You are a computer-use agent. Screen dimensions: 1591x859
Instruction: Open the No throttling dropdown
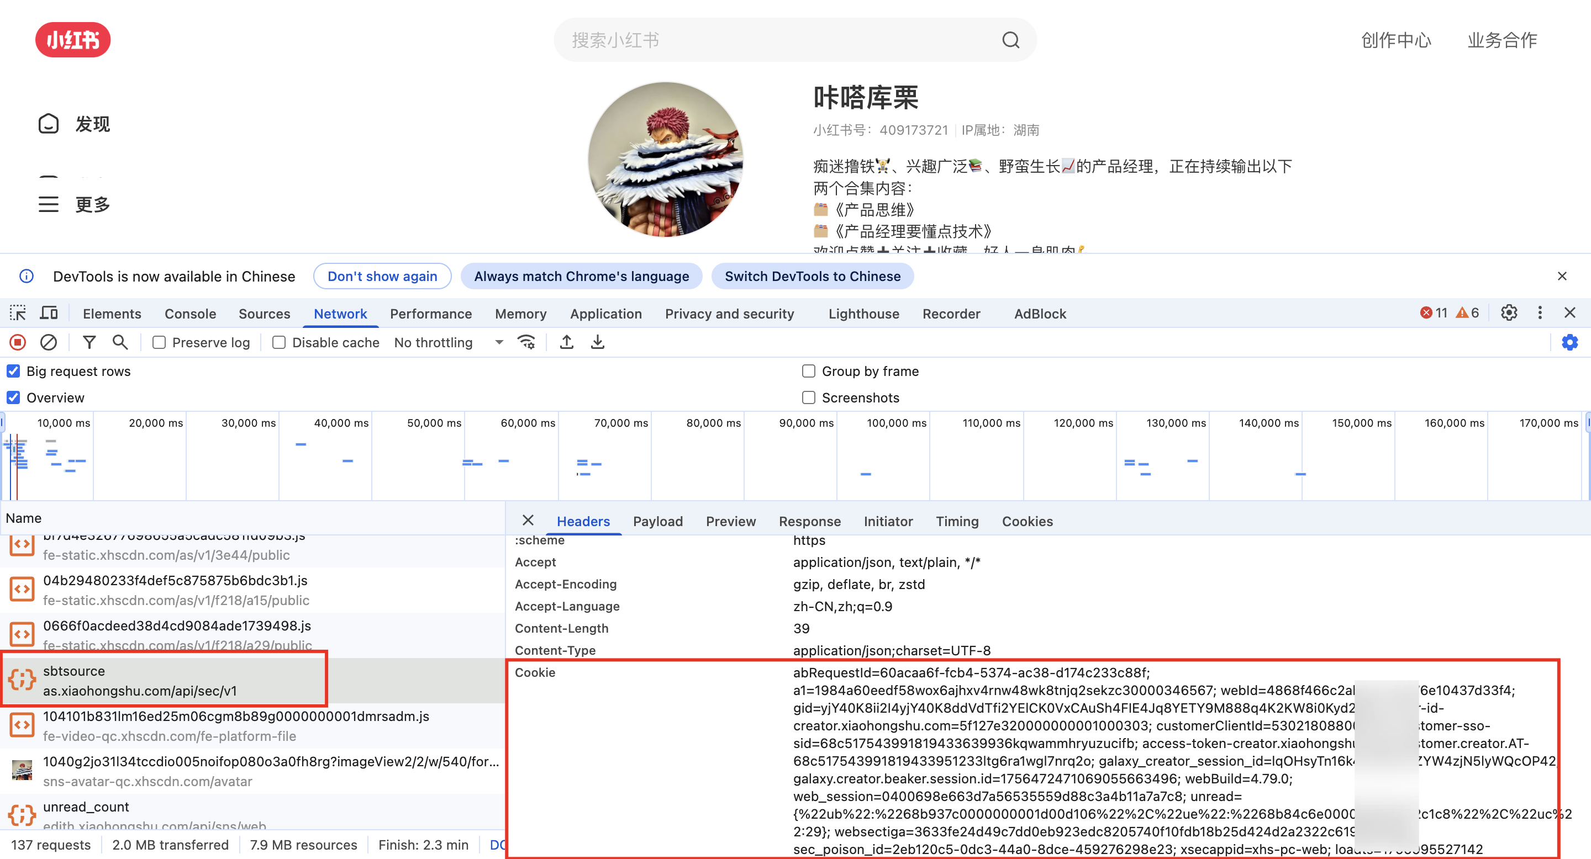449,342
